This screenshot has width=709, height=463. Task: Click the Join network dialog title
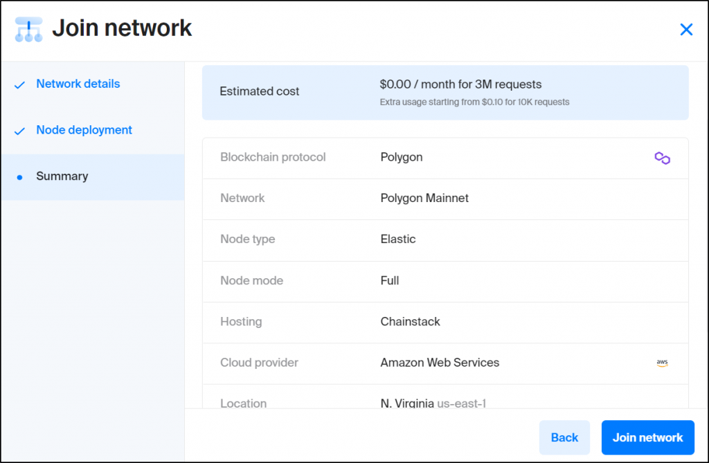click(122, 28)
